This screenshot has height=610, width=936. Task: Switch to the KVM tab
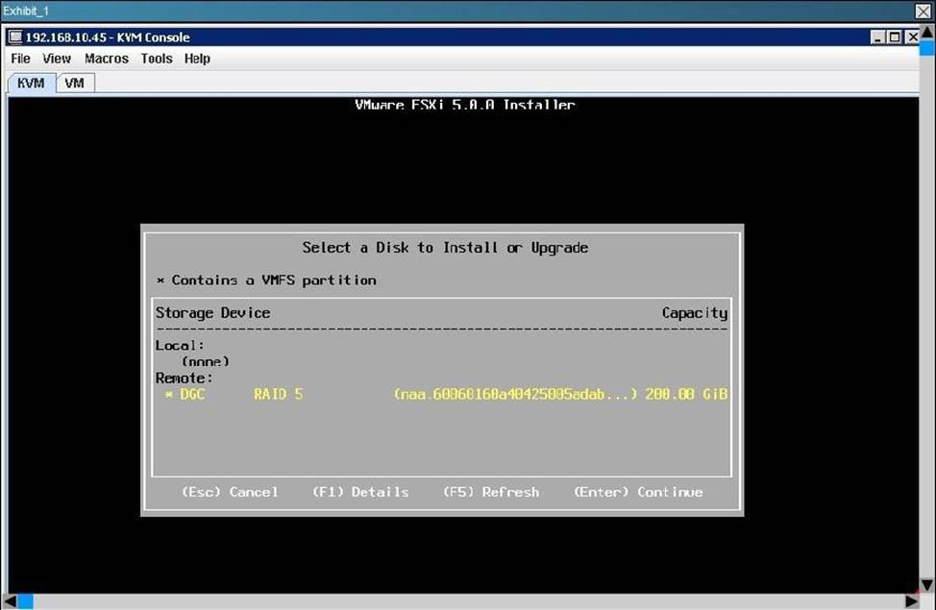point(31,83)
